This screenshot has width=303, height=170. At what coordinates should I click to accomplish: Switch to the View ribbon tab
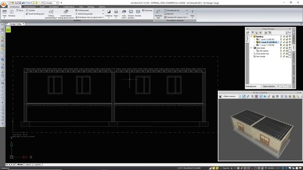tap(81, 7)
